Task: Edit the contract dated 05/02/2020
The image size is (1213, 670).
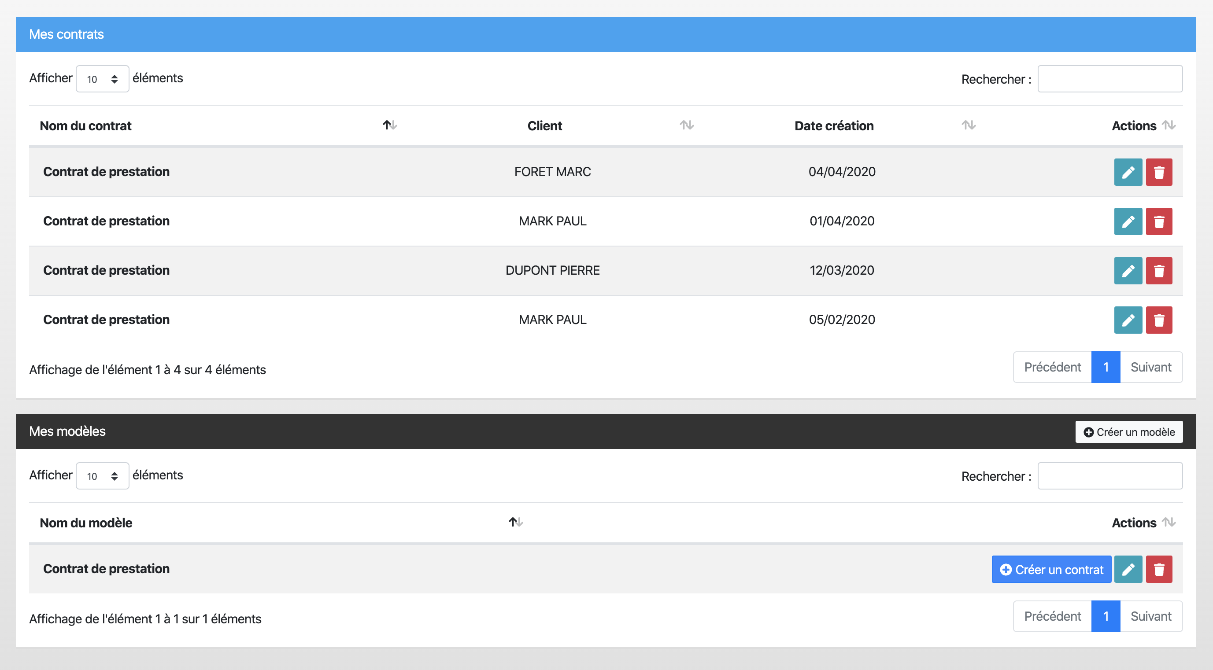Action: pyautogui.click(x=1128, y=320)
